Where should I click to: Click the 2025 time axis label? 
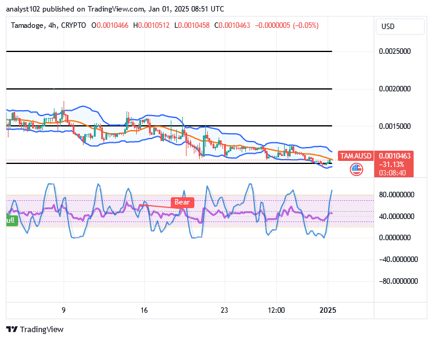[328, 310]
